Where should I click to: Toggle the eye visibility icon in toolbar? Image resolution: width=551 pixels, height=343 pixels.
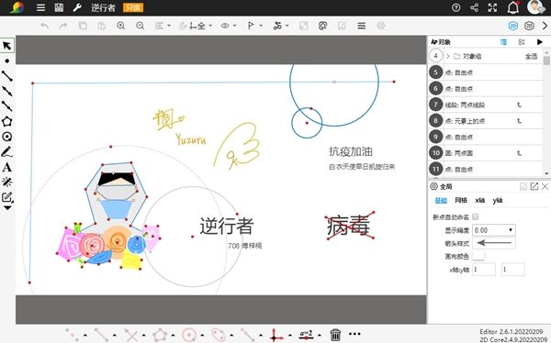coord(225,26)
